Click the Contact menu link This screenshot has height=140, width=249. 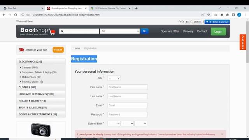(x=202, y=31)
